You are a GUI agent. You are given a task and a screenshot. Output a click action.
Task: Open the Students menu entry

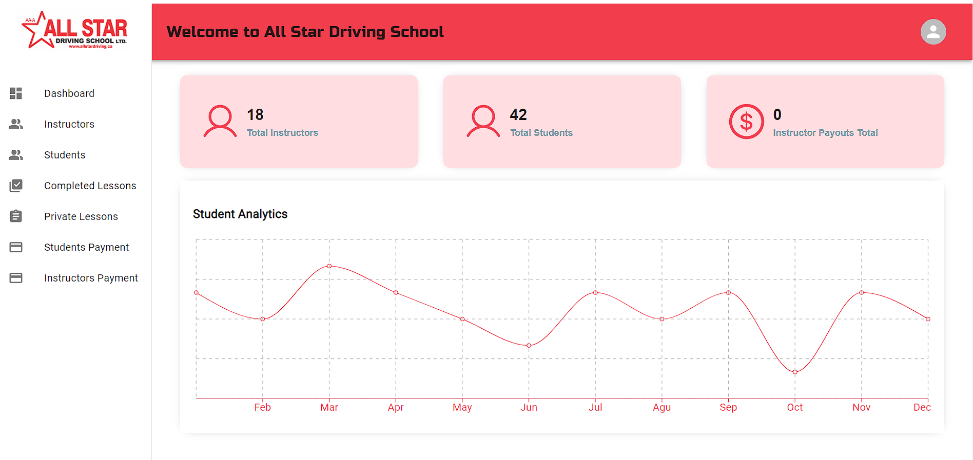point(65,155)
